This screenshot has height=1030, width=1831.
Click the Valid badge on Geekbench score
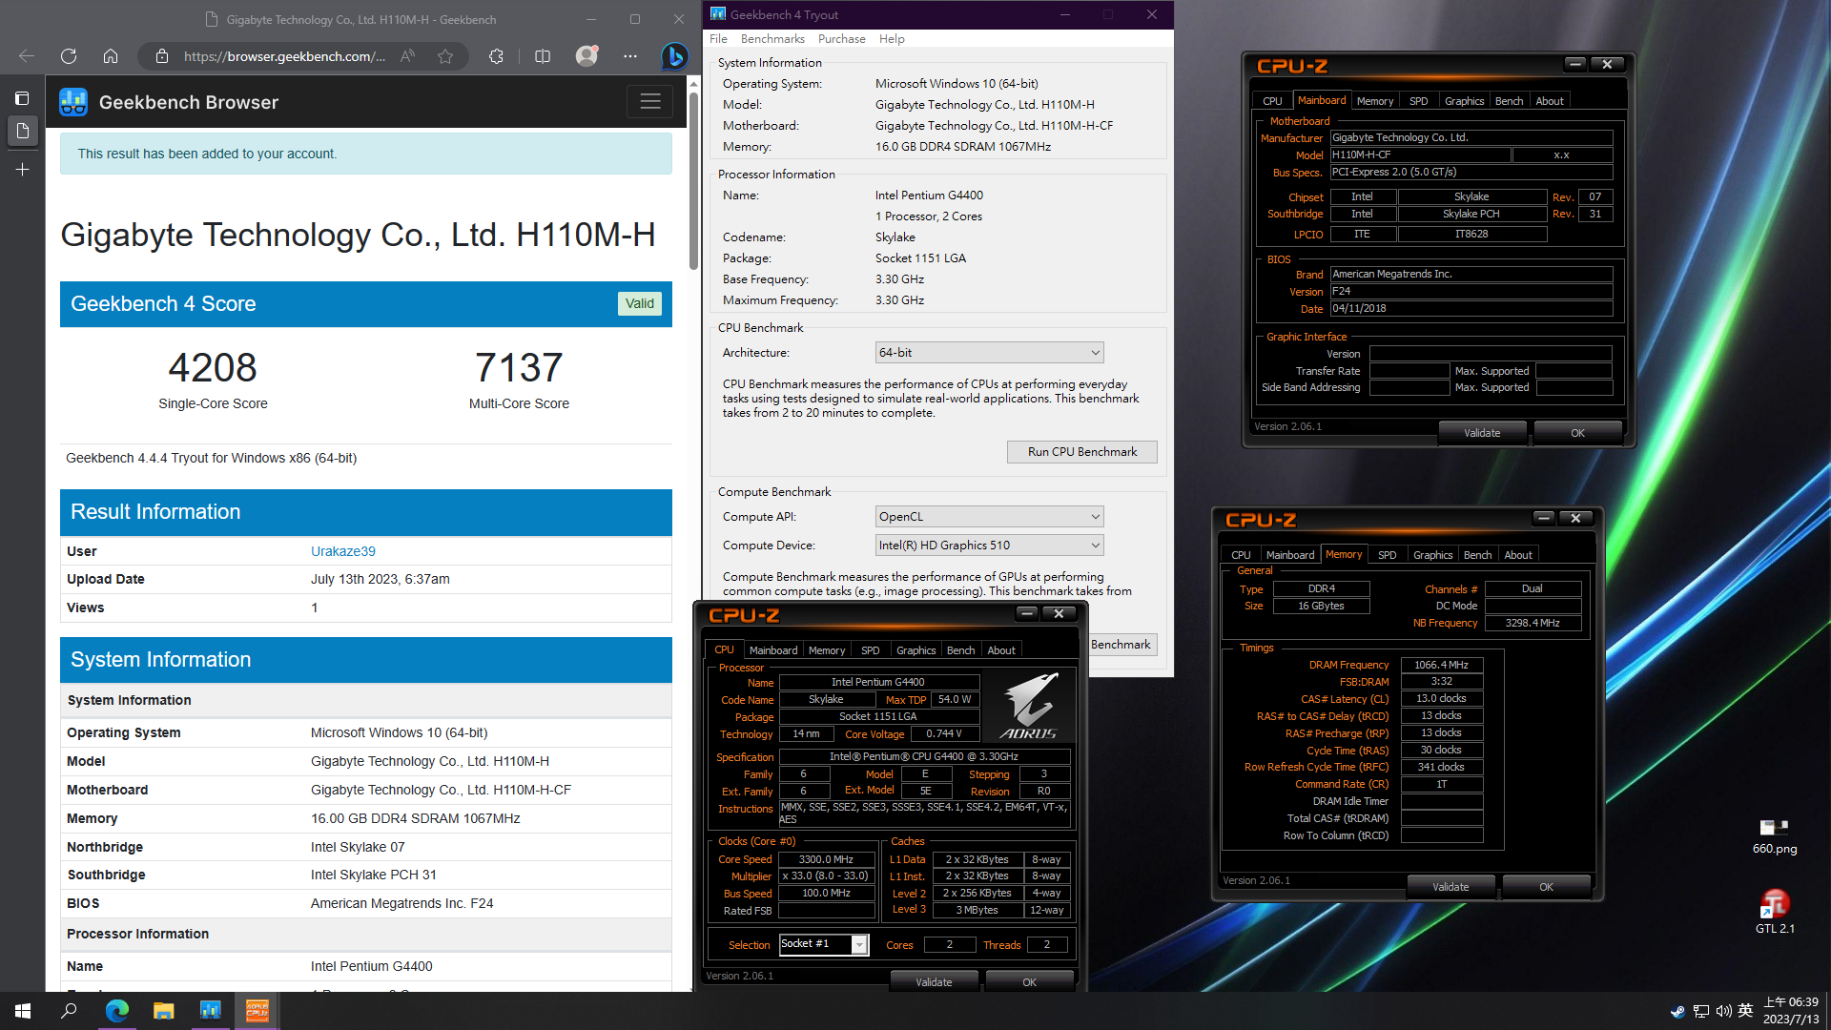(x=640, y=303)
